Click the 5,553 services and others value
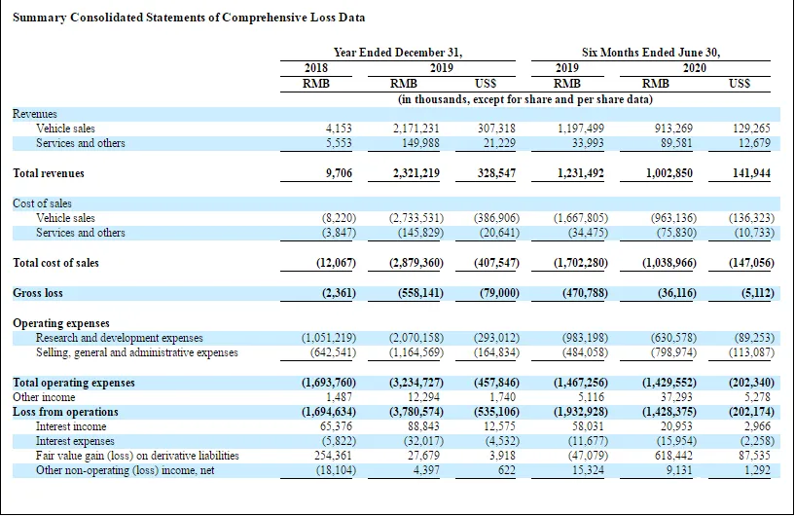This screenshot has width=795, height=516. pyautogui.click(x=339, y=143)
